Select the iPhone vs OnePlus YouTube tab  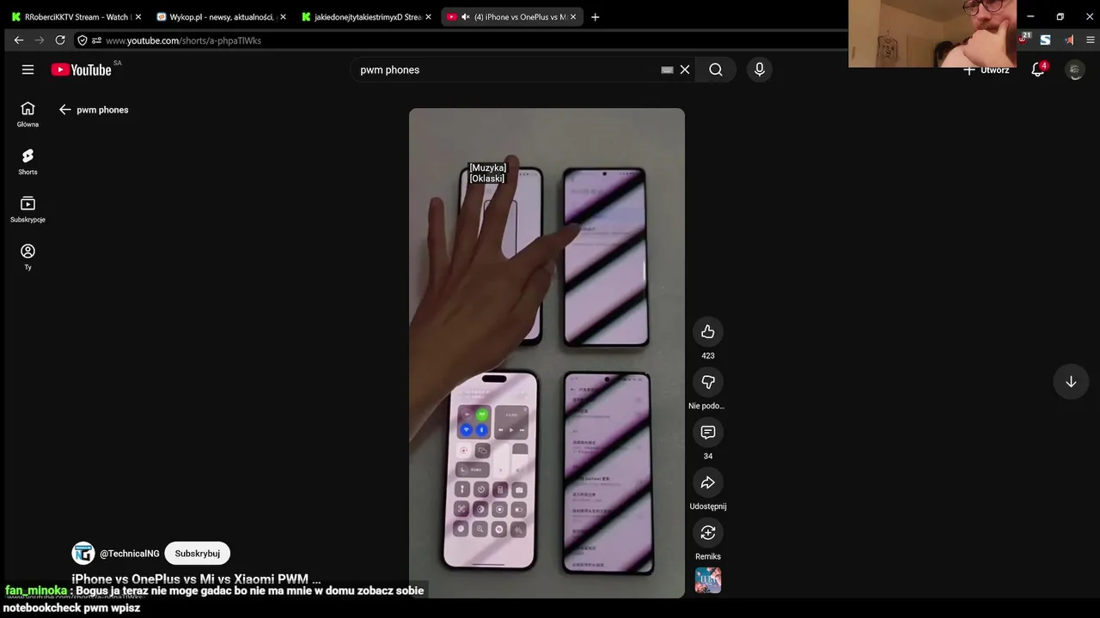click(x=512, y=17)
